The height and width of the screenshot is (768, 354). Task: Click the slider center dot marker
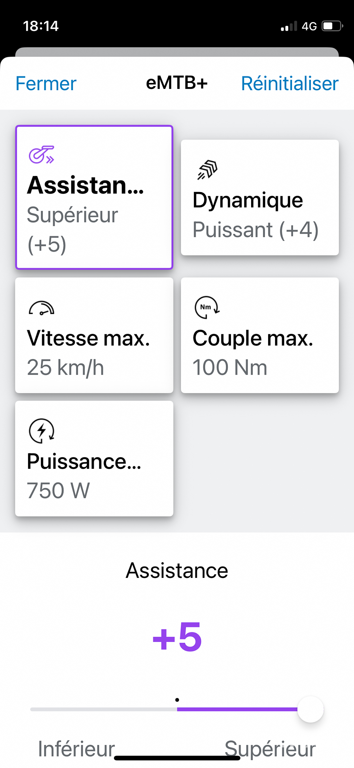177,700
